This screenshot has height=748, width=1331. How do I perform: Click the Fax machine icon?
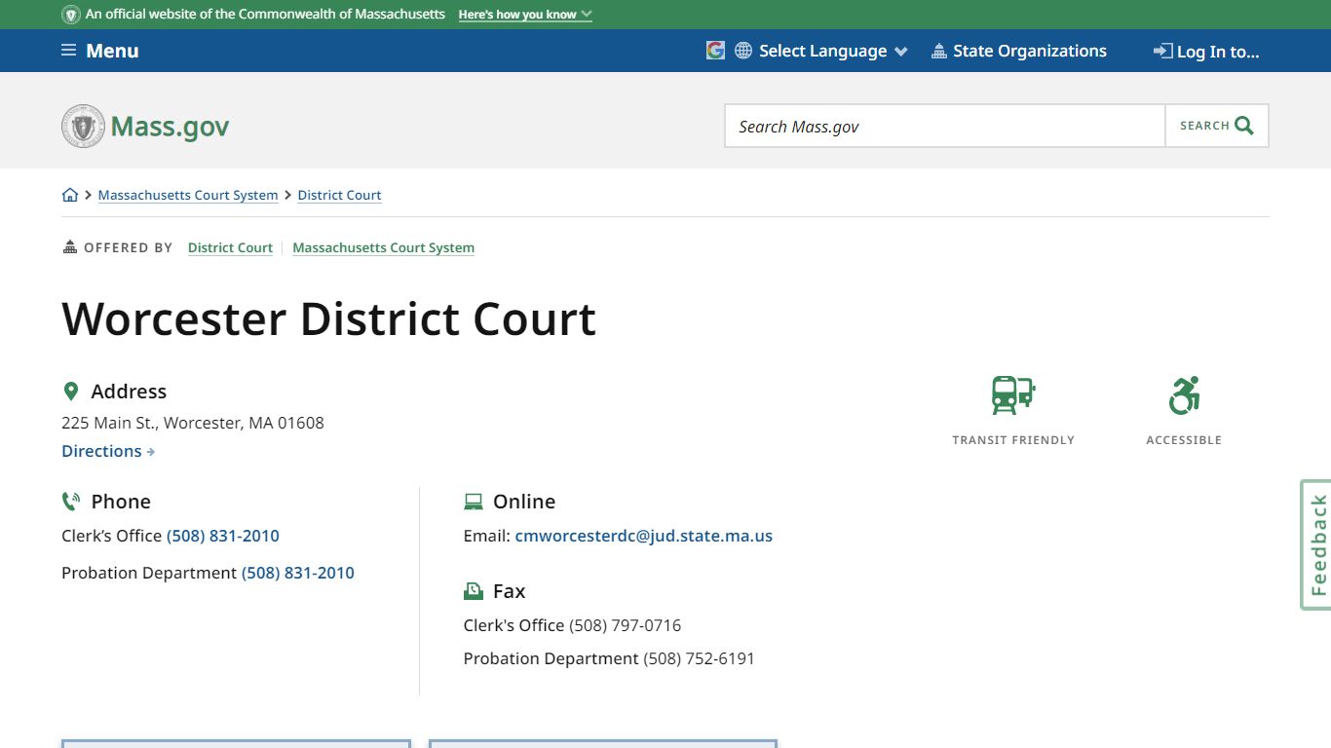click(474, 591)
